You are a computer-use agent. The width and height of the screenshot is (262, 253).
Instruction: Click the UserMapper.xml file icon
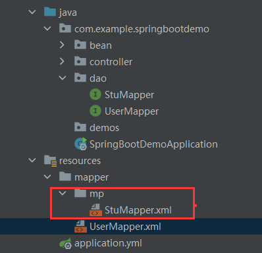[80, 227]
